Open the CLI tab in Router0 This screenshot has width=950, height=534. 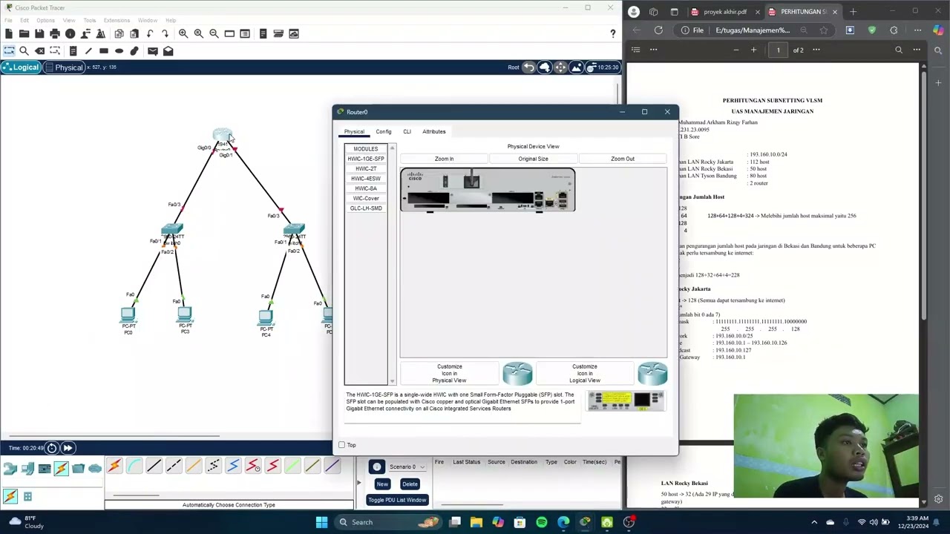(x=407, y=131)
